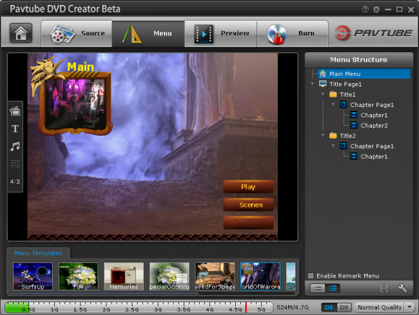
Task: Click the Home icon button
Action: [21, 33]
